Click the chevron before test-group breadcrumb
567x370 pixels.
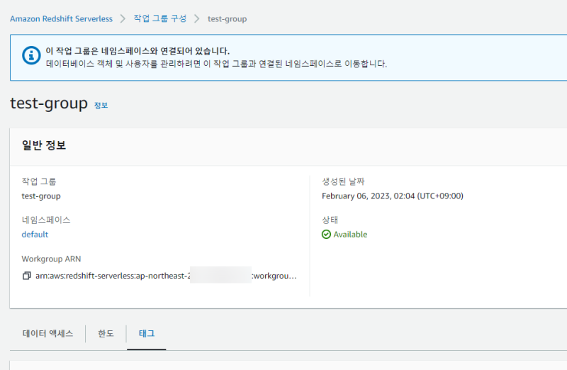pos(197,19)
